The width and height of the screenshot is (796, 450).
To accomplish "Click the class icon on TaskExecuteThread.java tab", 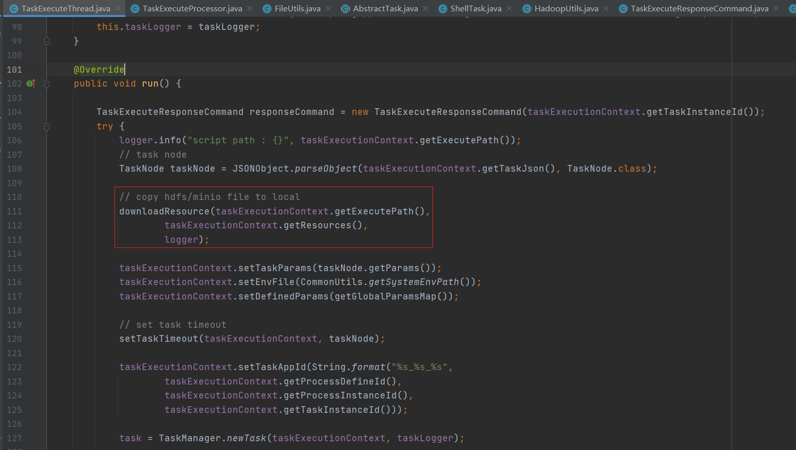I will click(x=14, y=9).
